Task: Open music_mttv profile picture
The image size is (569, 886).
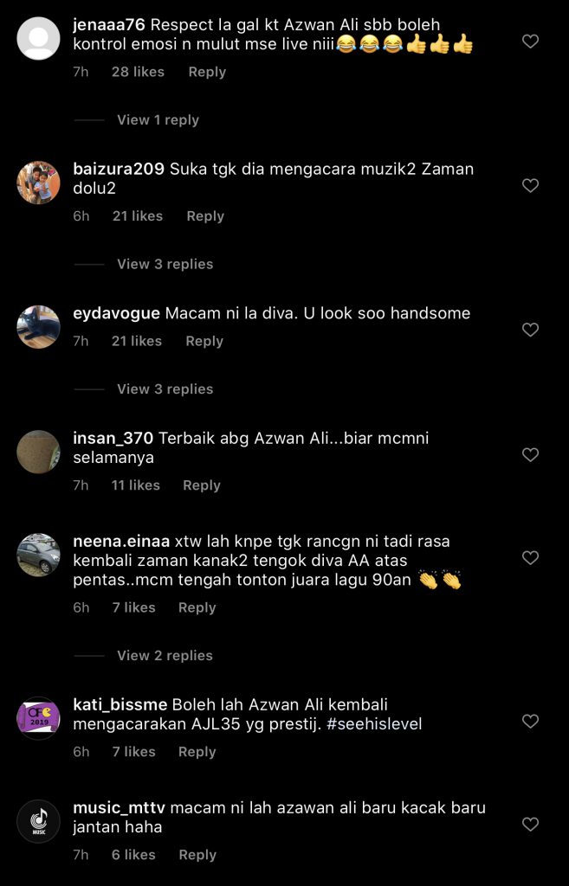Action: [x=38, y=822]
